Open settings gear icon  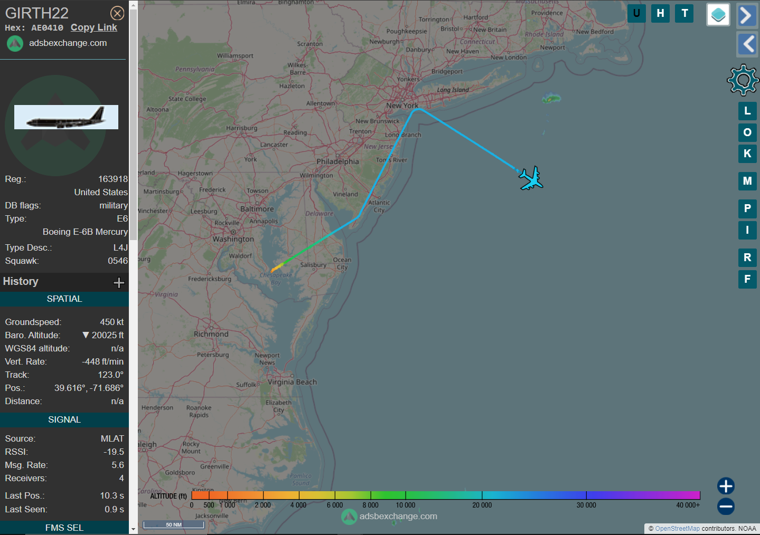(743, 80)
